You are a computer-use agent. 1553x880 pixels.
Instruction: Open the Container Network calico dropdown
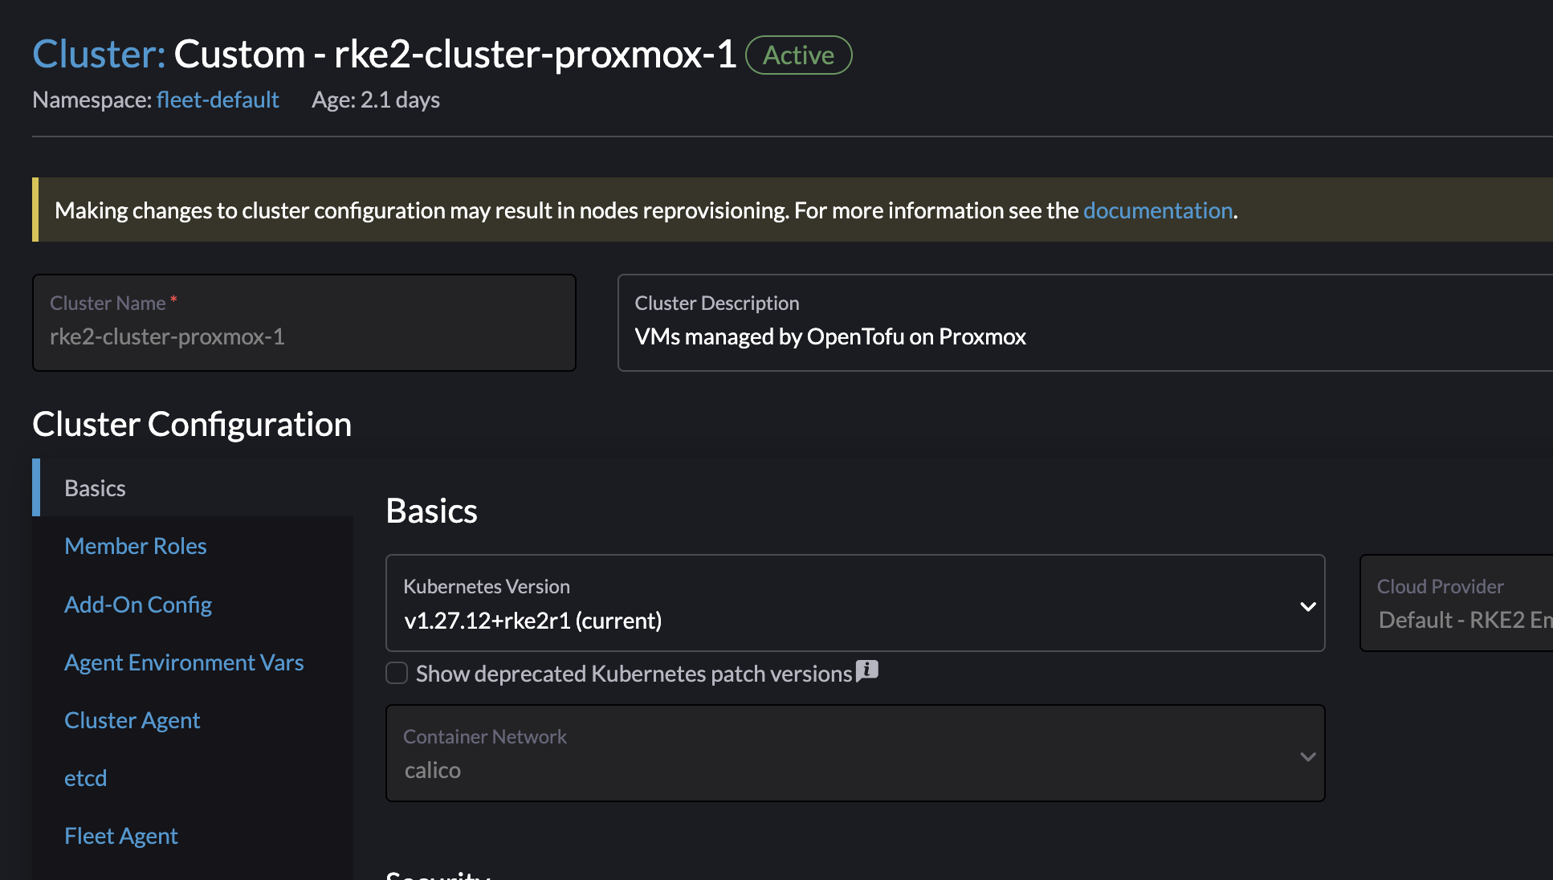point(854,753)
